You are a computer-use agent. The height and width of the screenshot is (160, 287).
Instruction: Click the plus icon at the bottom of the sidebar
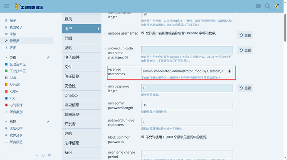(37, 155)
